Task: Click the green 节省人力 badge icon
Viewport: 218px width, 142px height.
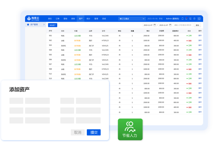Action: (x=130, y=129)
